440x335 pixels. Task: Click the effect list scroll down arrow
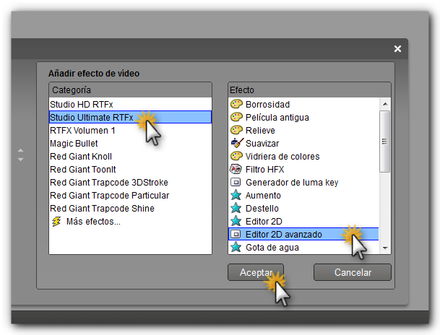coord(385,248)
